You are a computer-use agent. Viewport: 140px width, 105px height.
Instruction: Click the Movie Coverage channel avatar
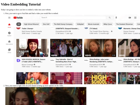point(18,60)
